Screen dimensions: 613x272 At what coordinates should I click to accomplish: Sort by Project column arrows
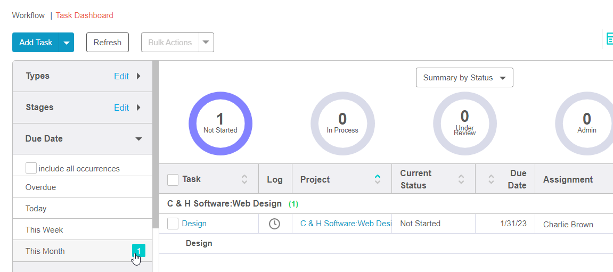[378, 179]
